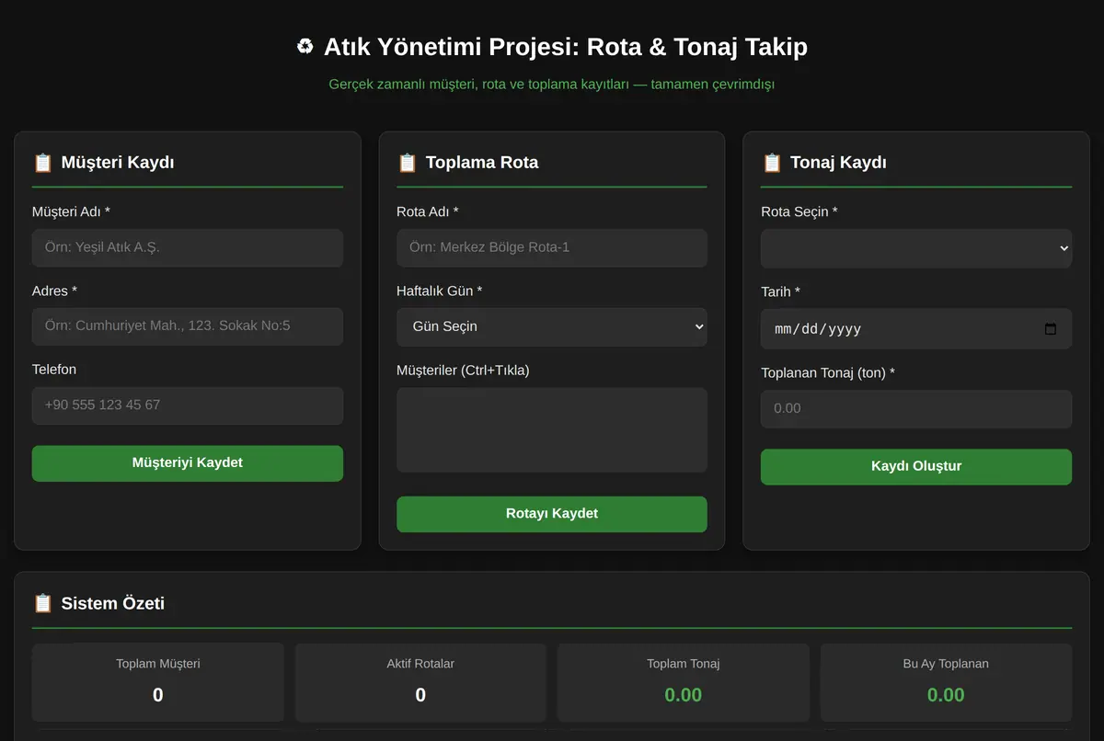Click the Toplam Müşteri summary card
Image resolution: width=1104 pixels, height=741 pixels.
pos(158,682)
